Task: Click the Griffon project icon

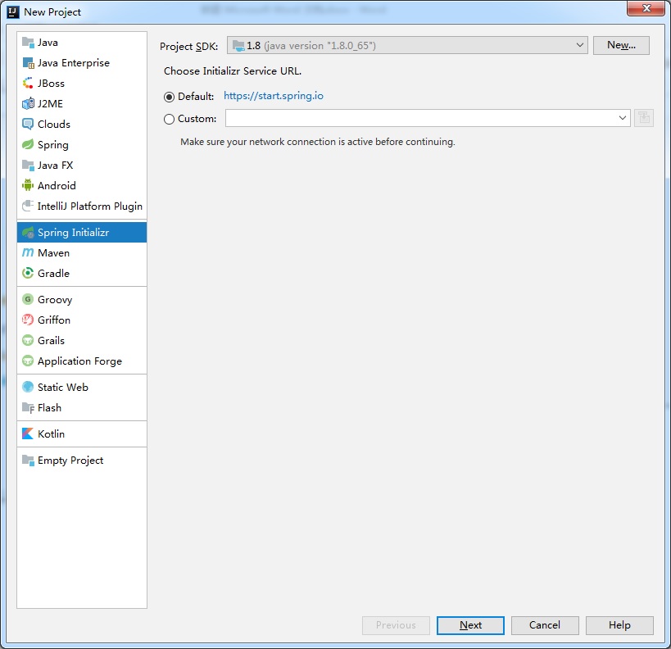Action: (x=29, y=320)
